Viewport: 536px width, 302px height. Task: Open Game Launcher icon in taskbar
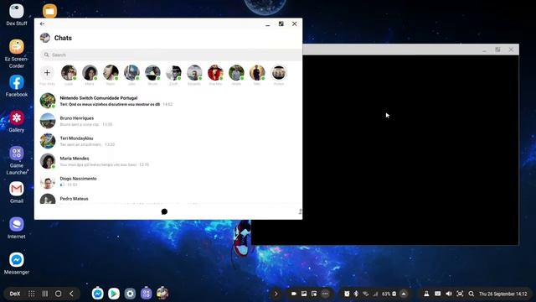[x=146, y=293]
